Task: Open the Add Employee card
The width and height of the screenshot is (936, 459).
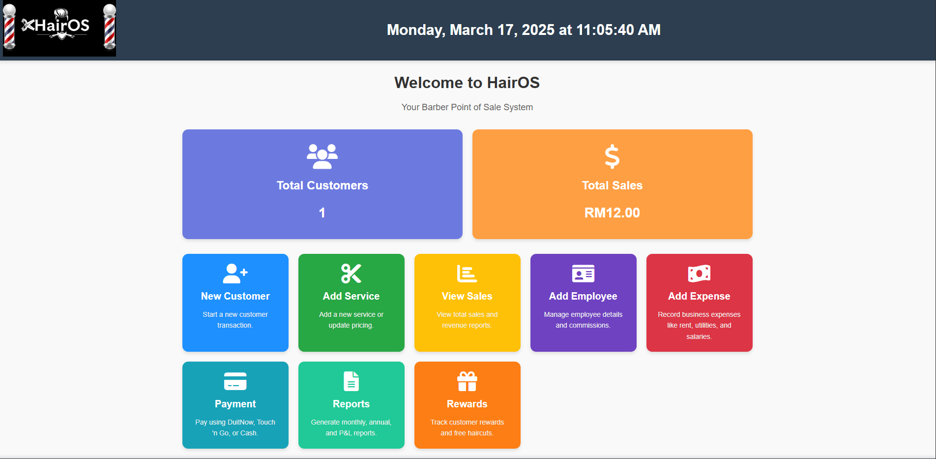Action: [x=583, y=303]
